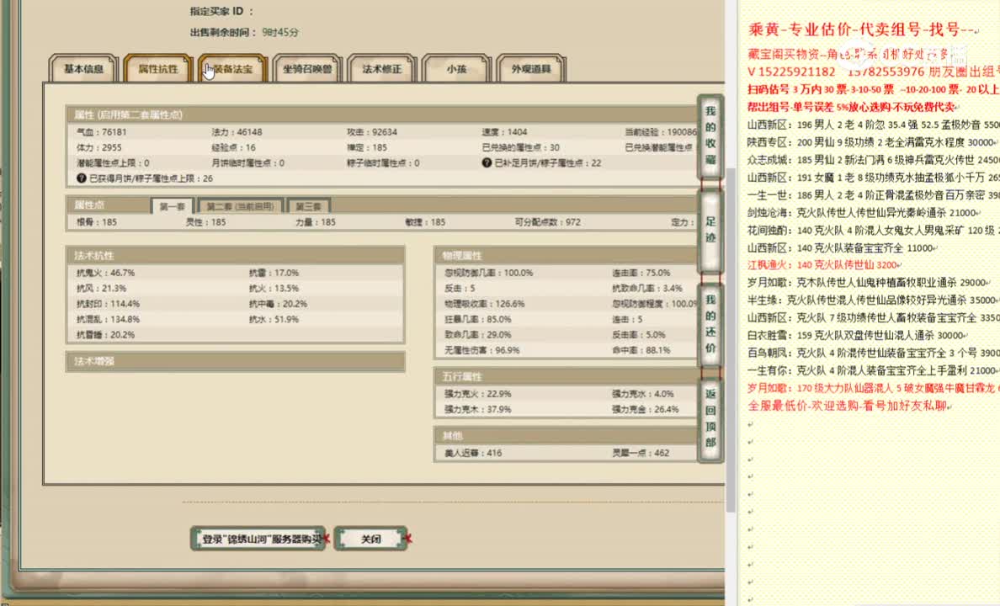Click the 灵犀一点：462 entry
The height and width of the screenshot is (606, 1000).
(641, 453)
